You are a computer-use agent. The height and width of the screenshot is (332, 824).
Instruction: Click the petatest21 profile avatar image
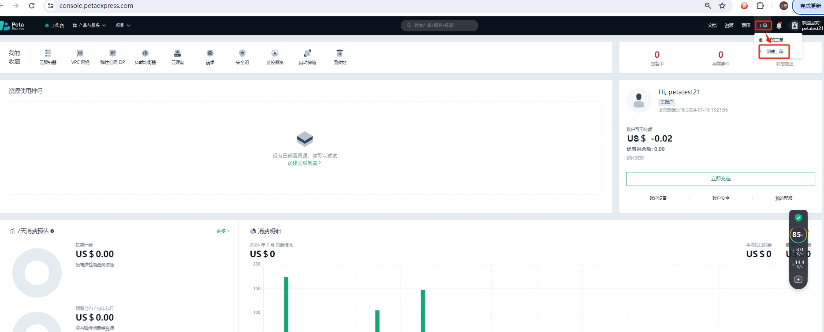pos(639,101)
